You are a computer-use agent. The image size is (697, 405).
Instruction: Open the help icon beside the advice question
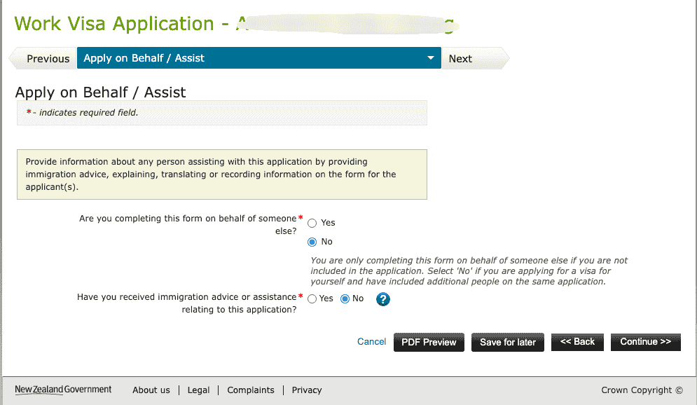coord(382,299)
